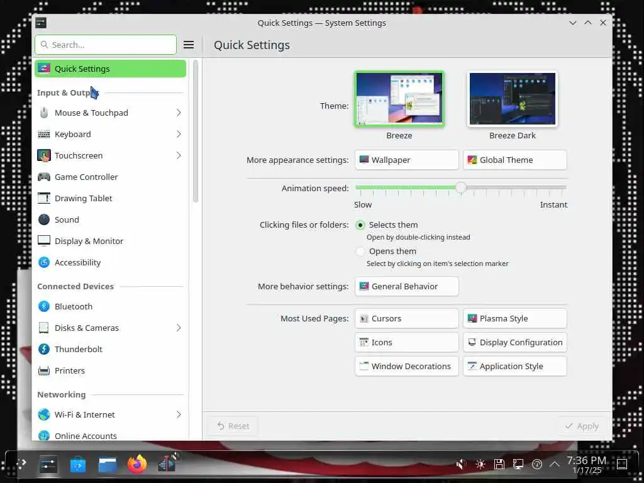Viewport: 644px width, 483px height.
Task: Click Wi-Fi & Internet globe icon
Action: click(44, 414)
